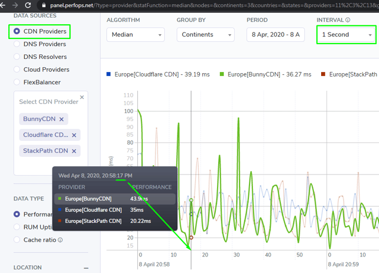Click tooltip row Europe[BunnyCDN] 43.9ms
This screenshot has height=273, width=379.
pos(115,199)
